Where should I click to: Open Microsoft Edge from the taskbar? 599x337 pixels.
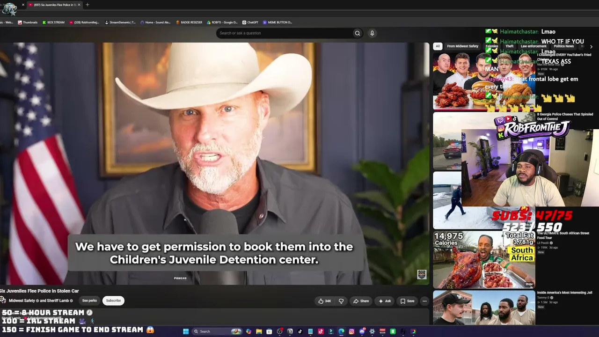(x=341, y=331)
